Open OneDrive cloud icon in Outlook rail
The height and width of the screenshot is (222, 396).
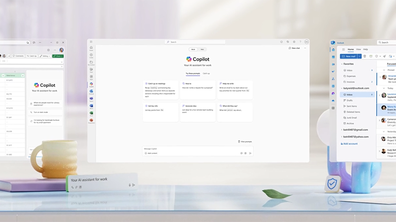(333, 101)
